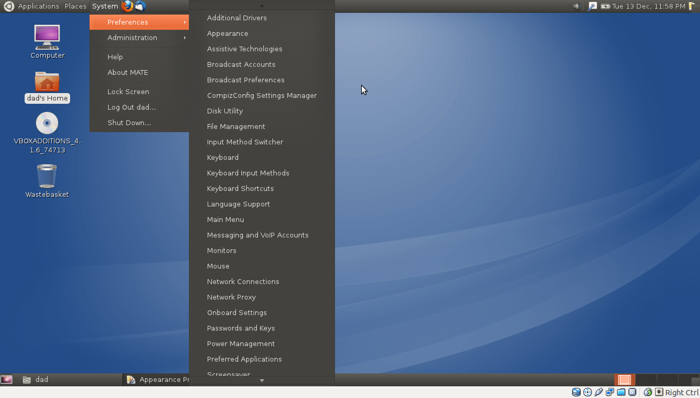Open the VBOXADDITIONS disc icon

pyautogui.click(x=47, y=123)
